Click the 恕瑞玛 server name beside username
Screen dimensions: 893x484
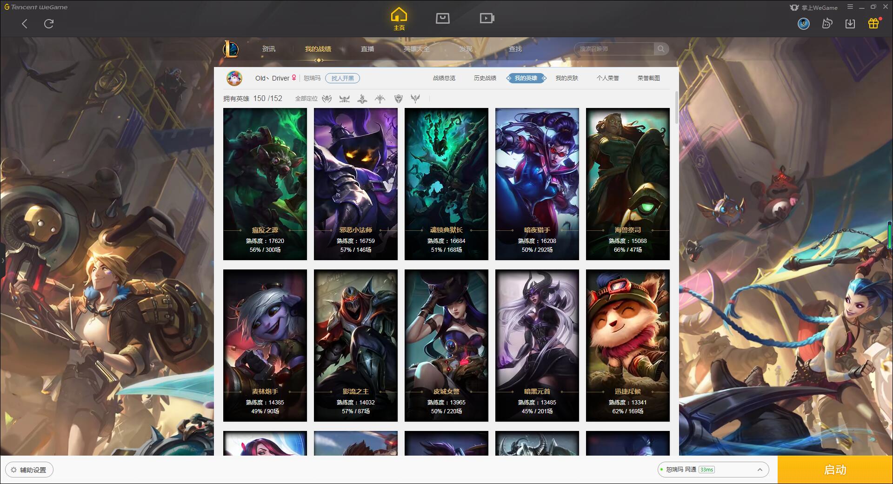point(312,78)
